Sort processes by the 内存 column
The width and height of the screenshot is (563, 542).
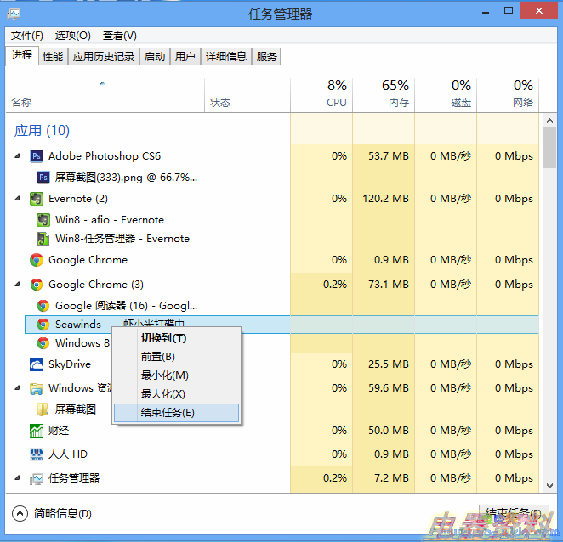pyautogui.click(x=384, y=93)
